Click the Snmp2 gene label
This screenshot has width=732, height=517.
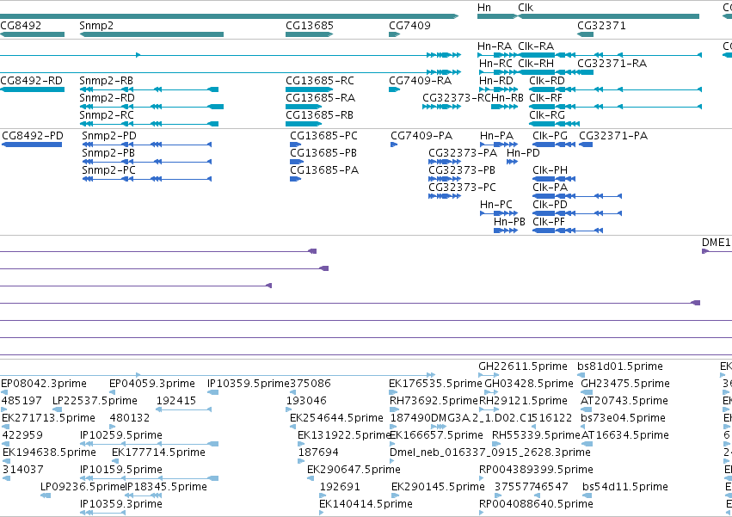(x=96, y=25)
